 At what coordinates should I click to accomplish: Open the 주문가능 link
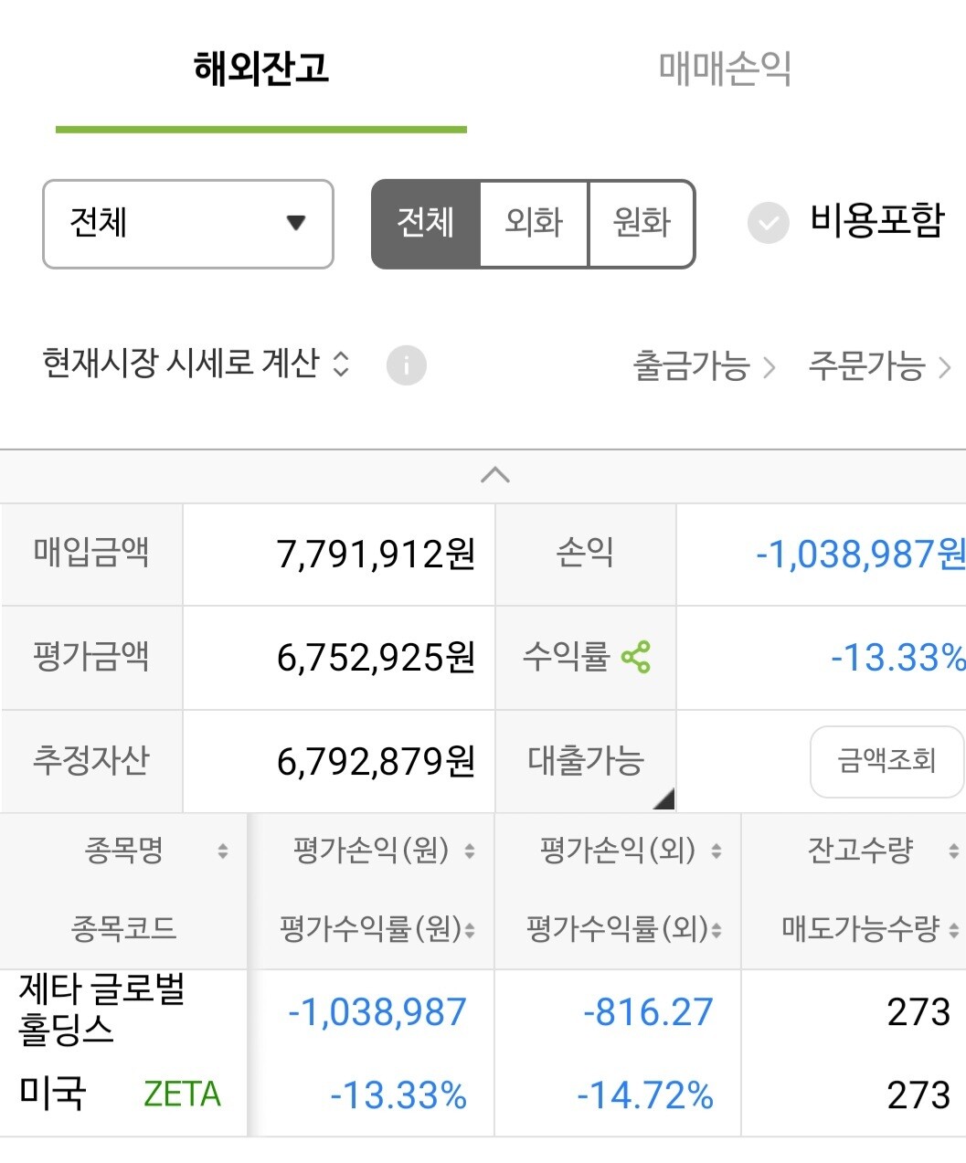[878, 366]
